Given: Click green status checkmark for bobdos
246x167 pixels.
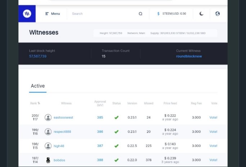Looking at the screenshot, I should tap(116, 160).
